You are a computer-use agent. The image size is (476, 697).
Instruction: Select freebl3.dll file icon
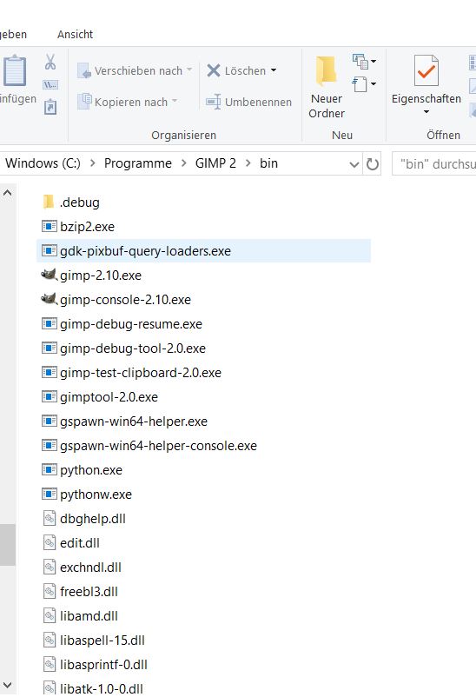pyautogui.click(x=50, y=591)
